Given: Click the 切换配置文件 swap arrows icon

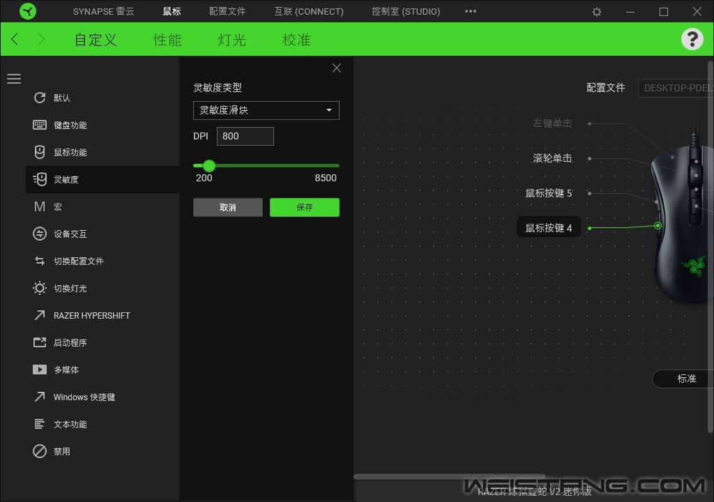Looking at the screenshot, I should point(40,261).
